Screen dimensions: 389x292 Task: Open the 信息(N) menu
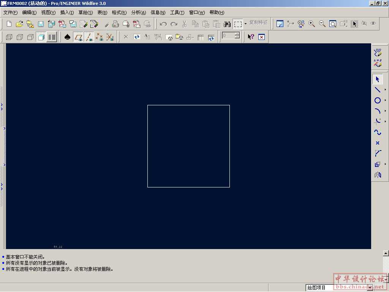(158, 13)
